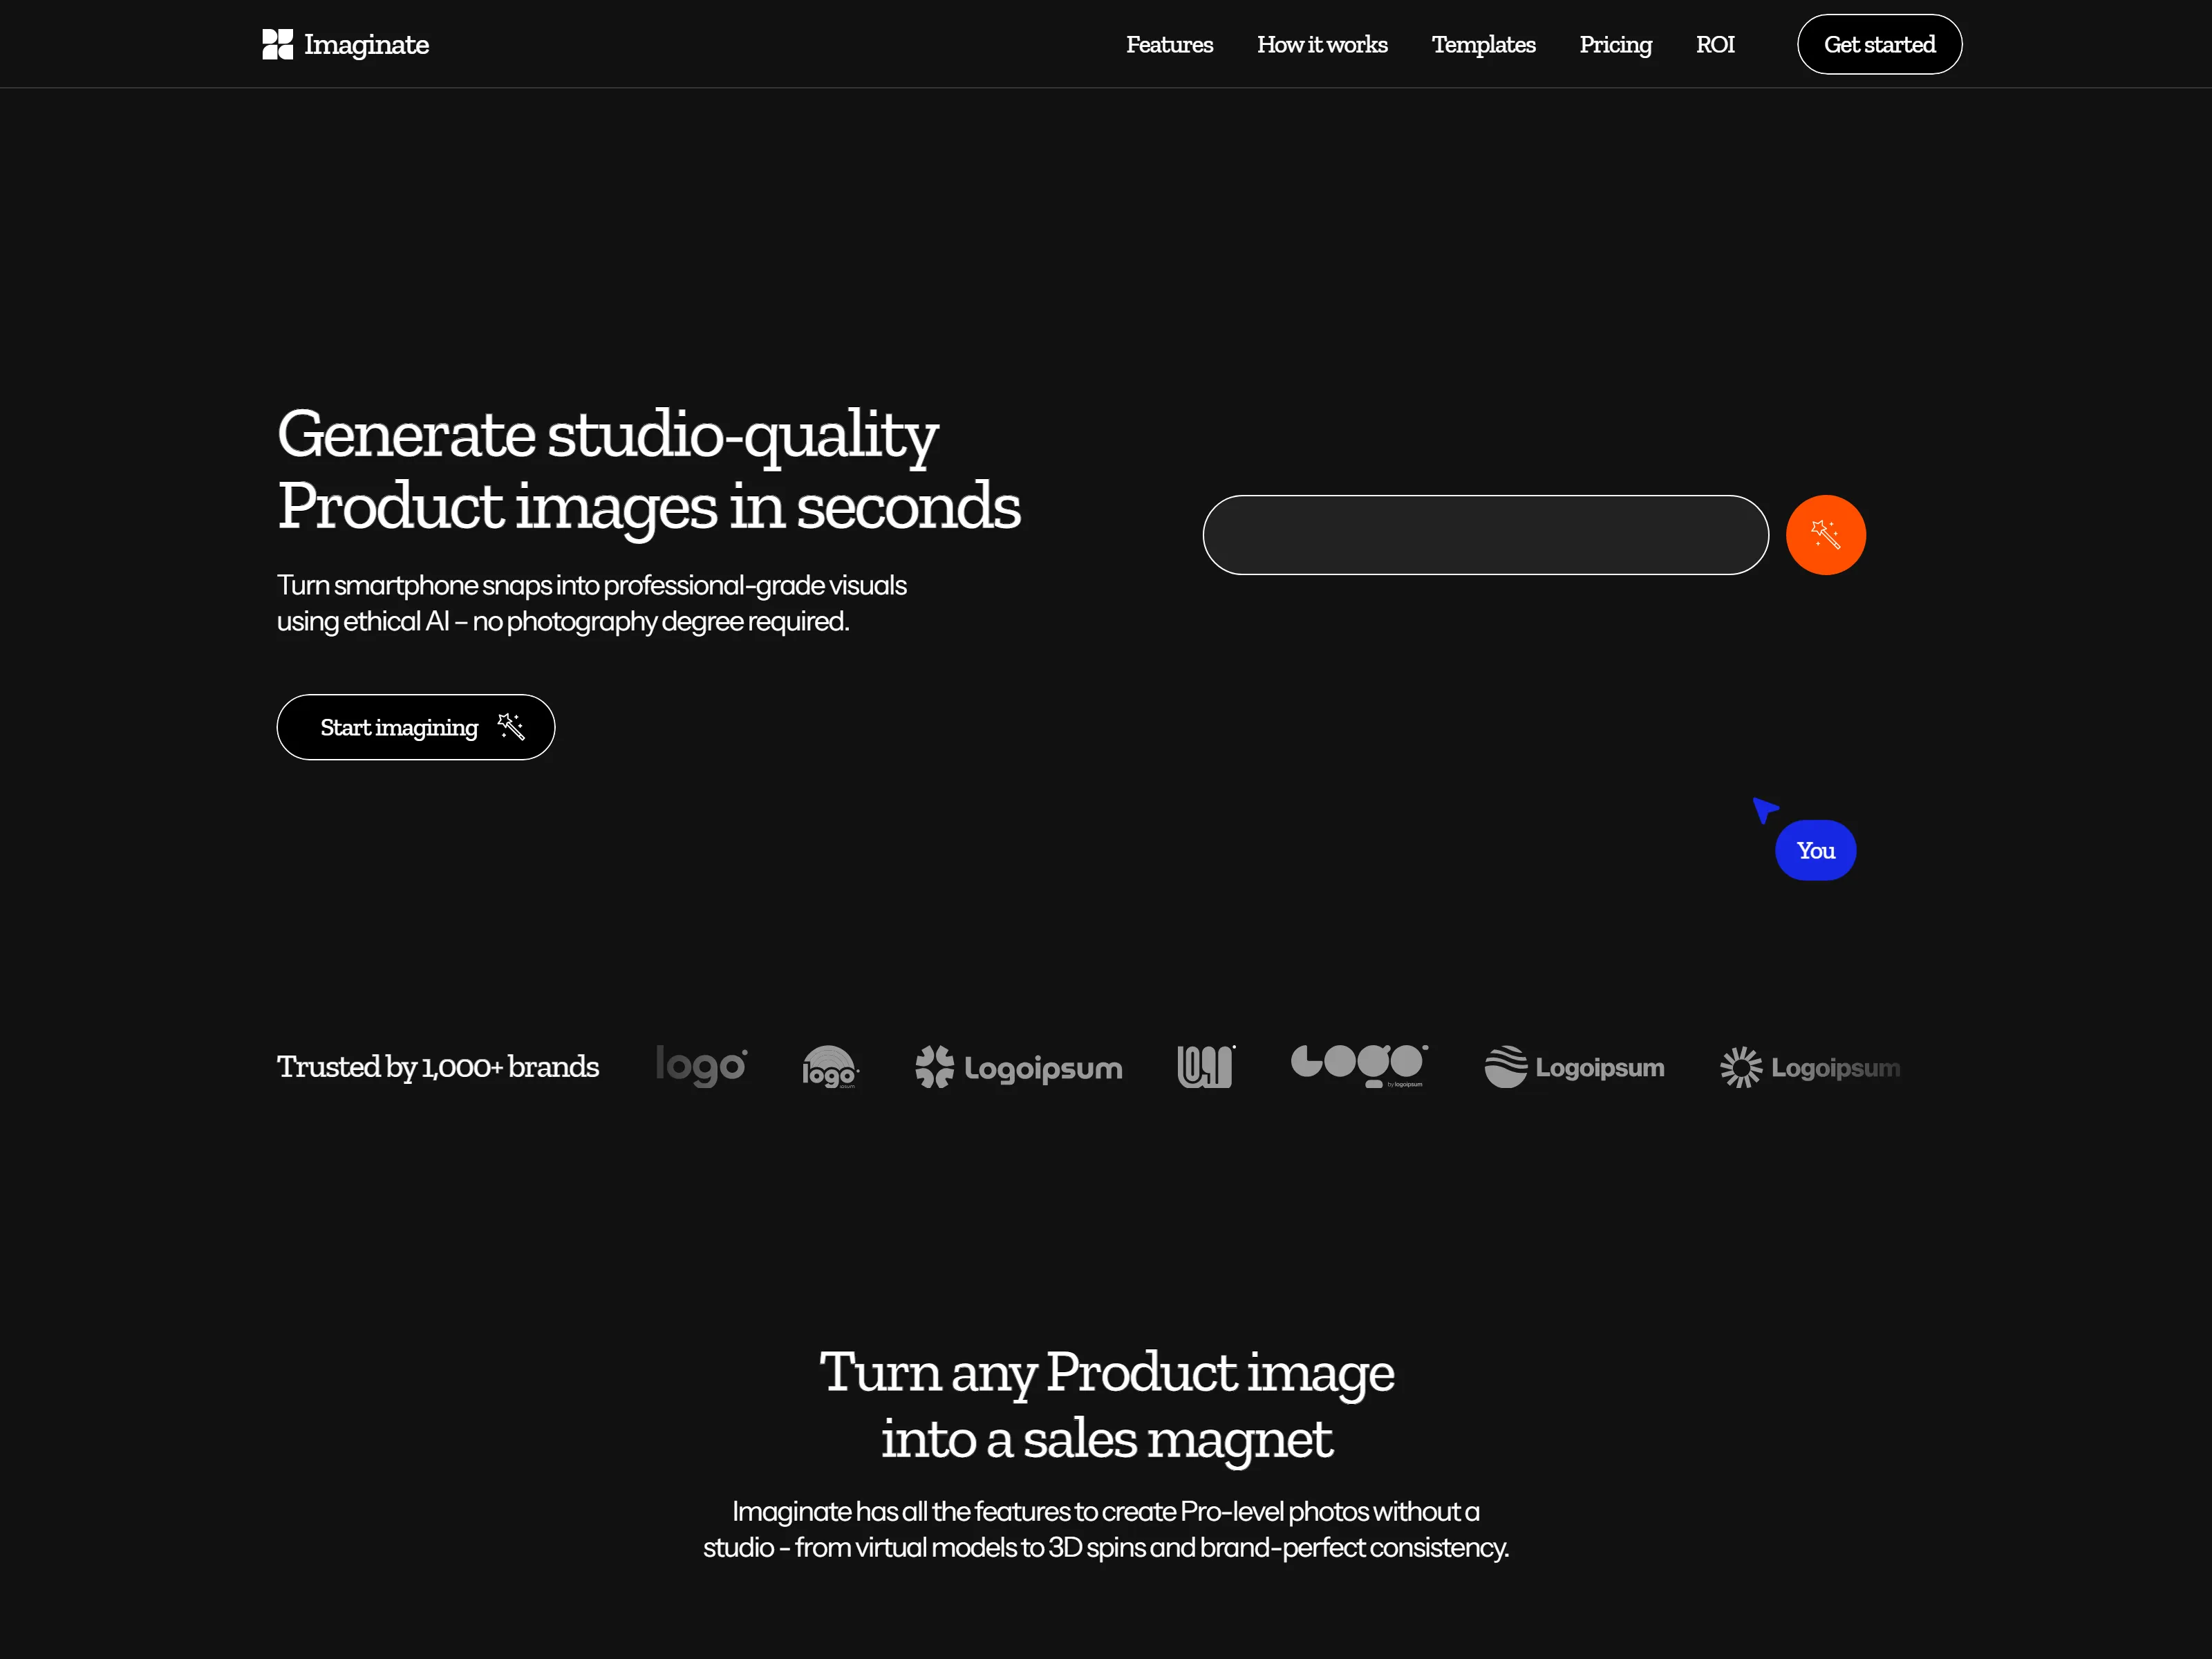This screenshot has width=2212, height=1659.
Task: Click the blocky outlined letters brand logo
Action: [x=1206, y=1067]
